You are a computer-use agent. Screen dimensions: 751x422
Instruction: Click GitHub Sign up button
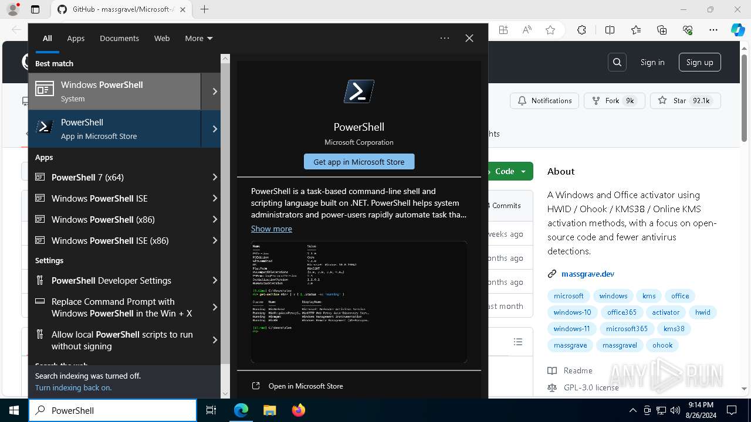pos(700,62)
